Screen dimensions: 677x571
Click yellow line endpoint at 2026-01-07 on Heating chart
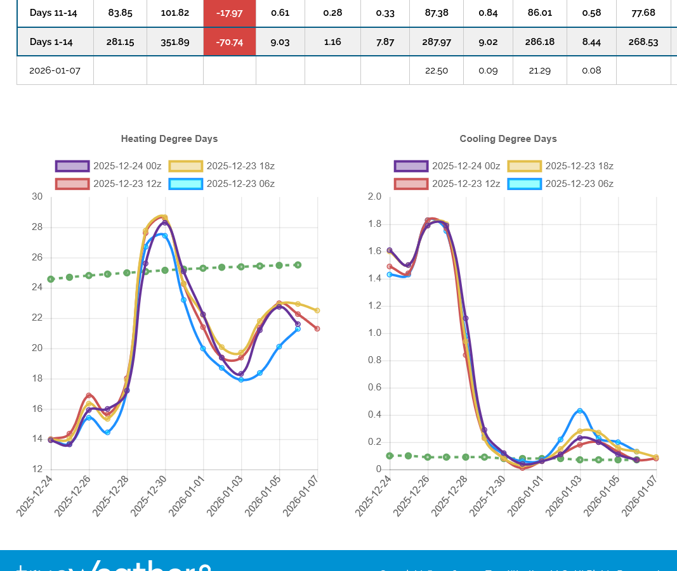[317, 311]
